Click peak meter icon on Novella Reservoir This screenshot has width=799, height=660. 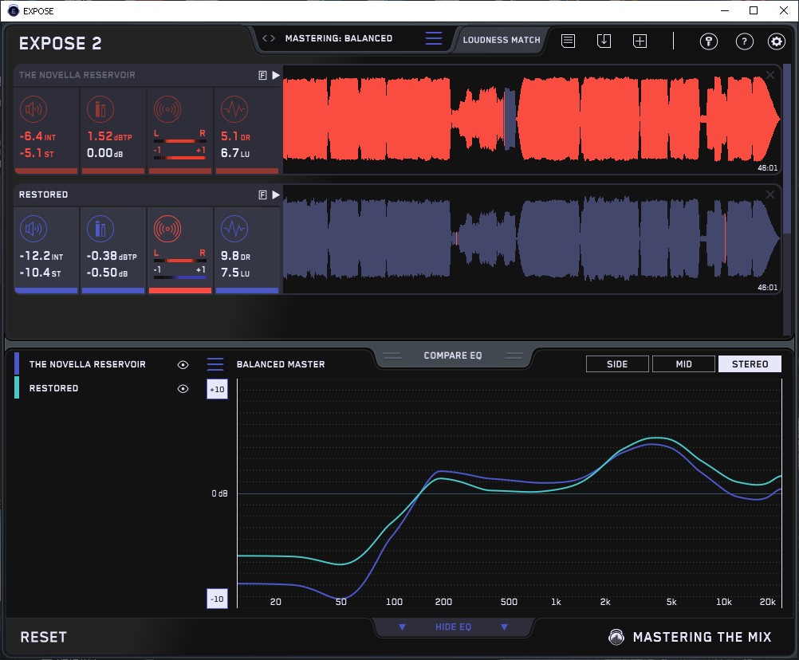point(100,109)
